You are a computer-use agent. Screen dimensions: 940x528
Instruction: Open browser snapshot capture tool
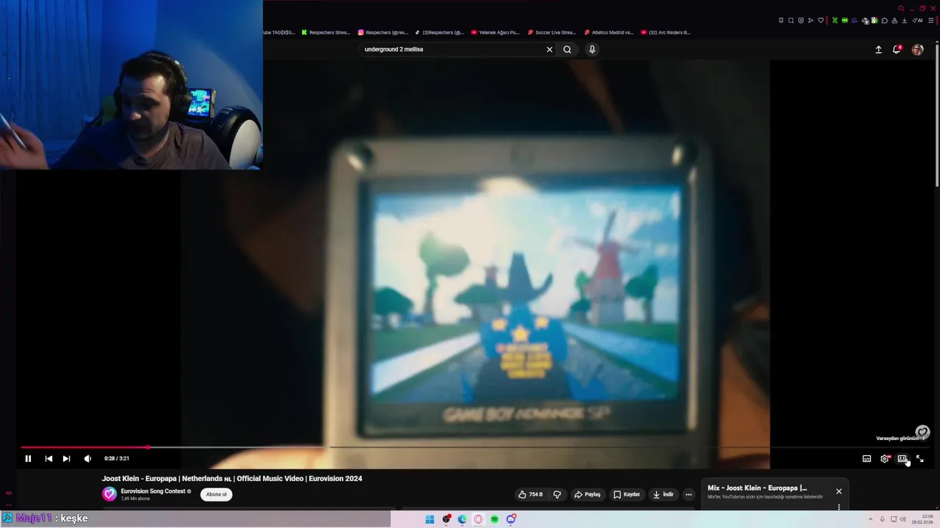(791, 21)
